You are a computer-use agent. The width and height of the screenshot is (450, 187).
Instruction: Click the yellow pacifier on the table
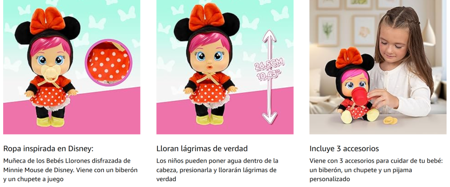pos(389,119)
